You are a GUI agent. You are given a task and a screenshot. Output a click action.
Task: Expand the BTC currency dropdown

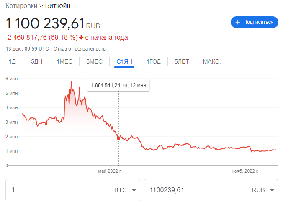pyautogui.click(x=125, y=190)
